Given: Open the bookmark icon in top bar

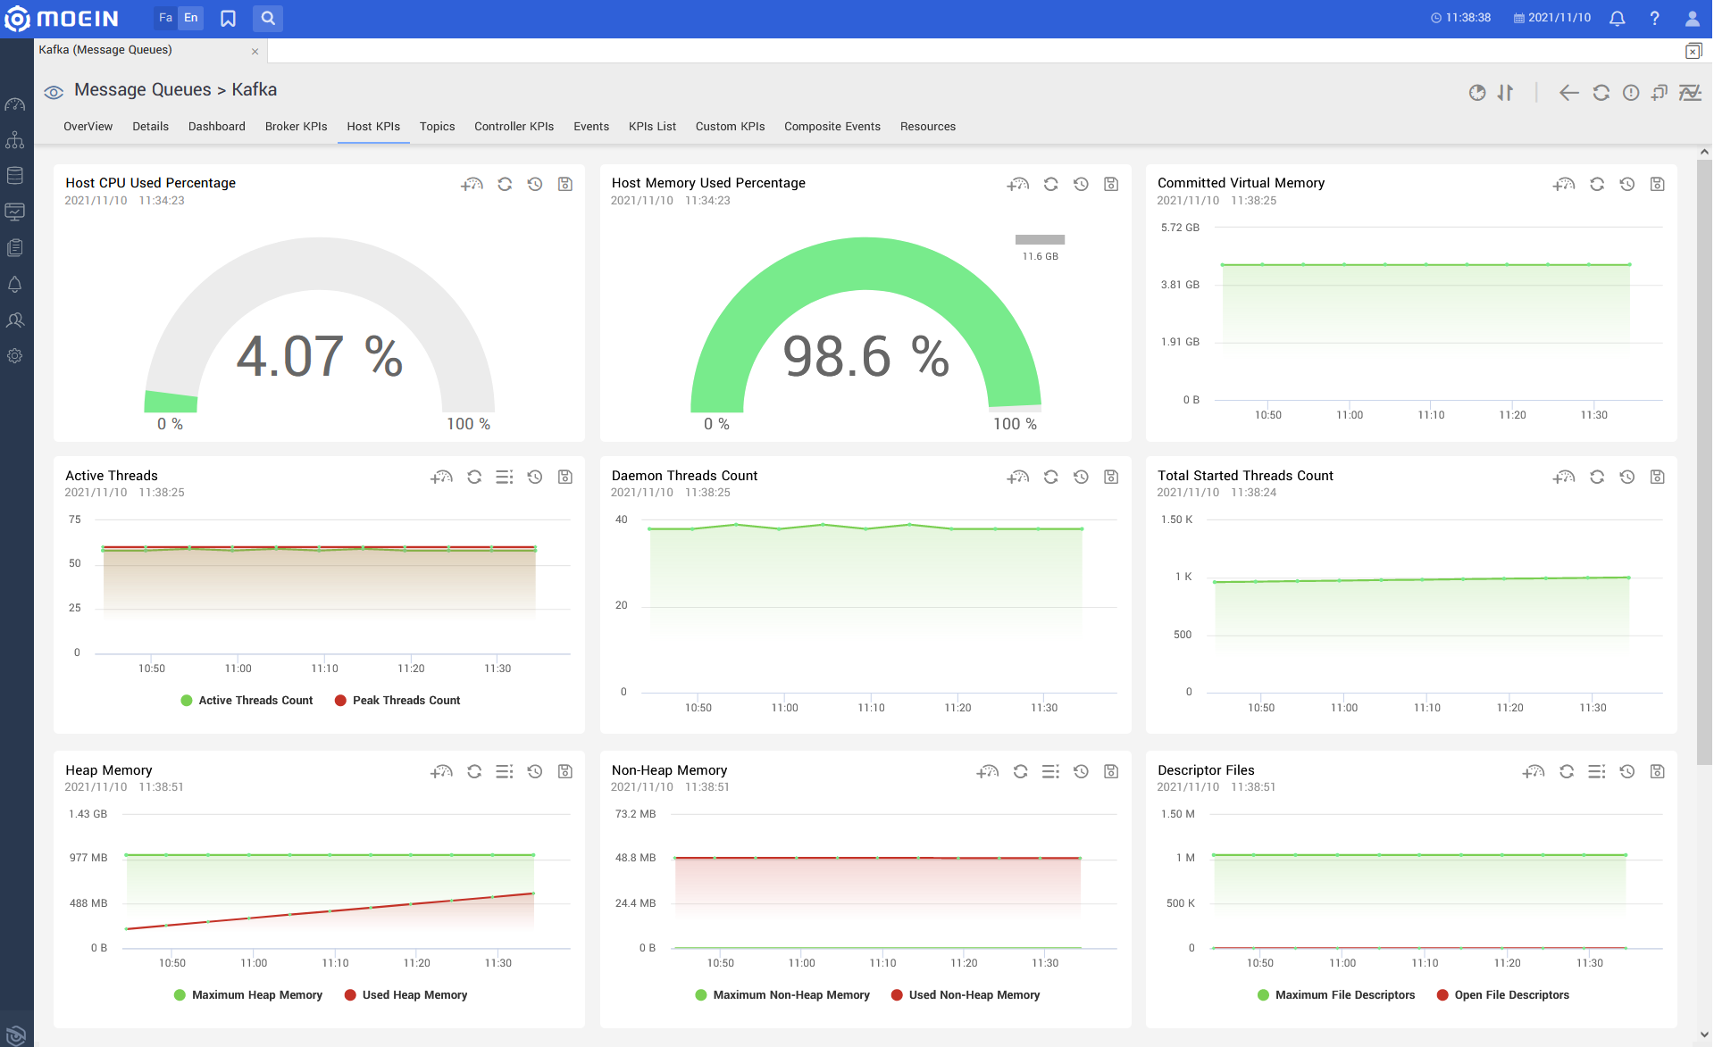Looking at the screenshot, I should click(x=229, y=19).
